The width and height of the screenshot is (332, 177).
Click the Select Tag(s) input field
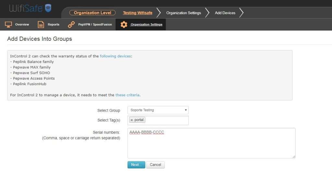pyautogui.click(x=167, y=120)
